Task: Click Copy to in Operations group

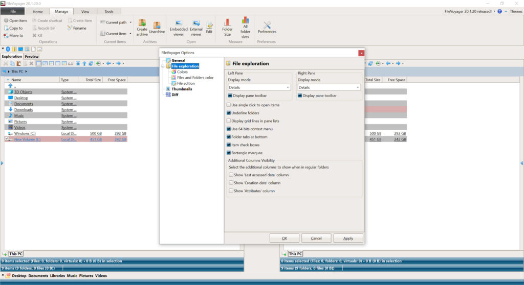Action: point(13,28)
